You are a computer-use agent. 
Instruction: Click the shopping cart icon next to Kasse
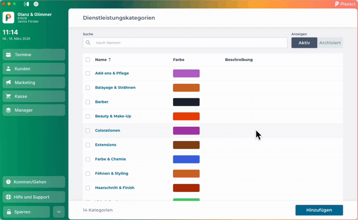point(9,96)
